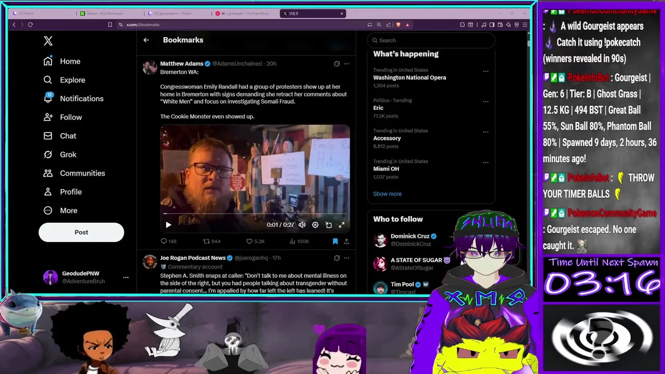Open Communities in the sidebar
This screenshot has width=665, height=374.
[x=74, y=173]
